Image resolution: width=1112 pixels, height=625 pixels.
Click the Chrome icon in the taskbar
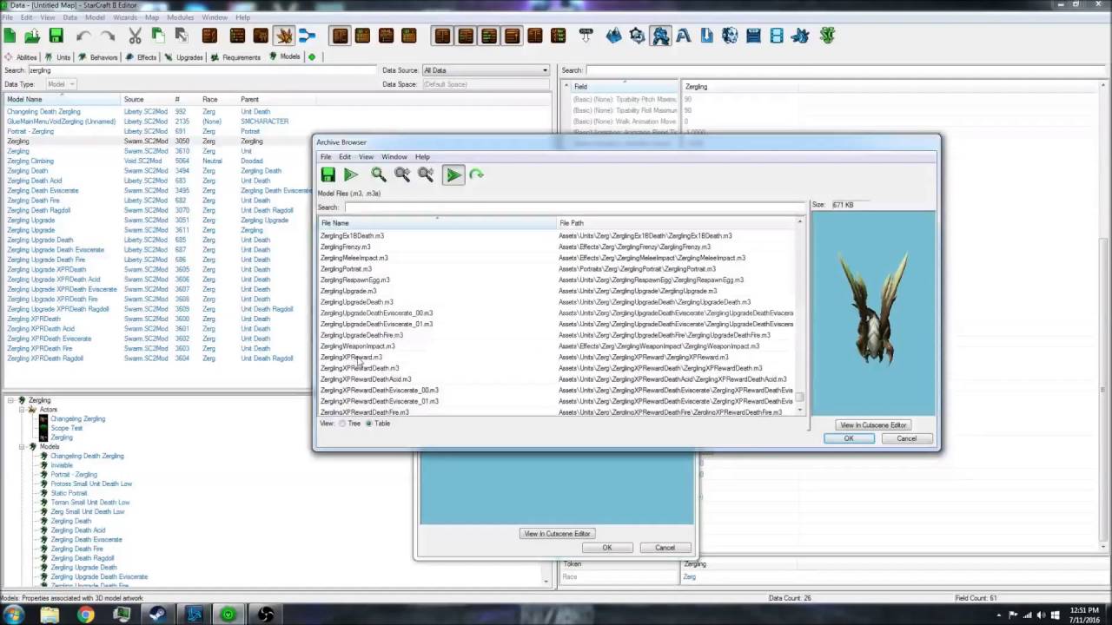pos(85,615)
